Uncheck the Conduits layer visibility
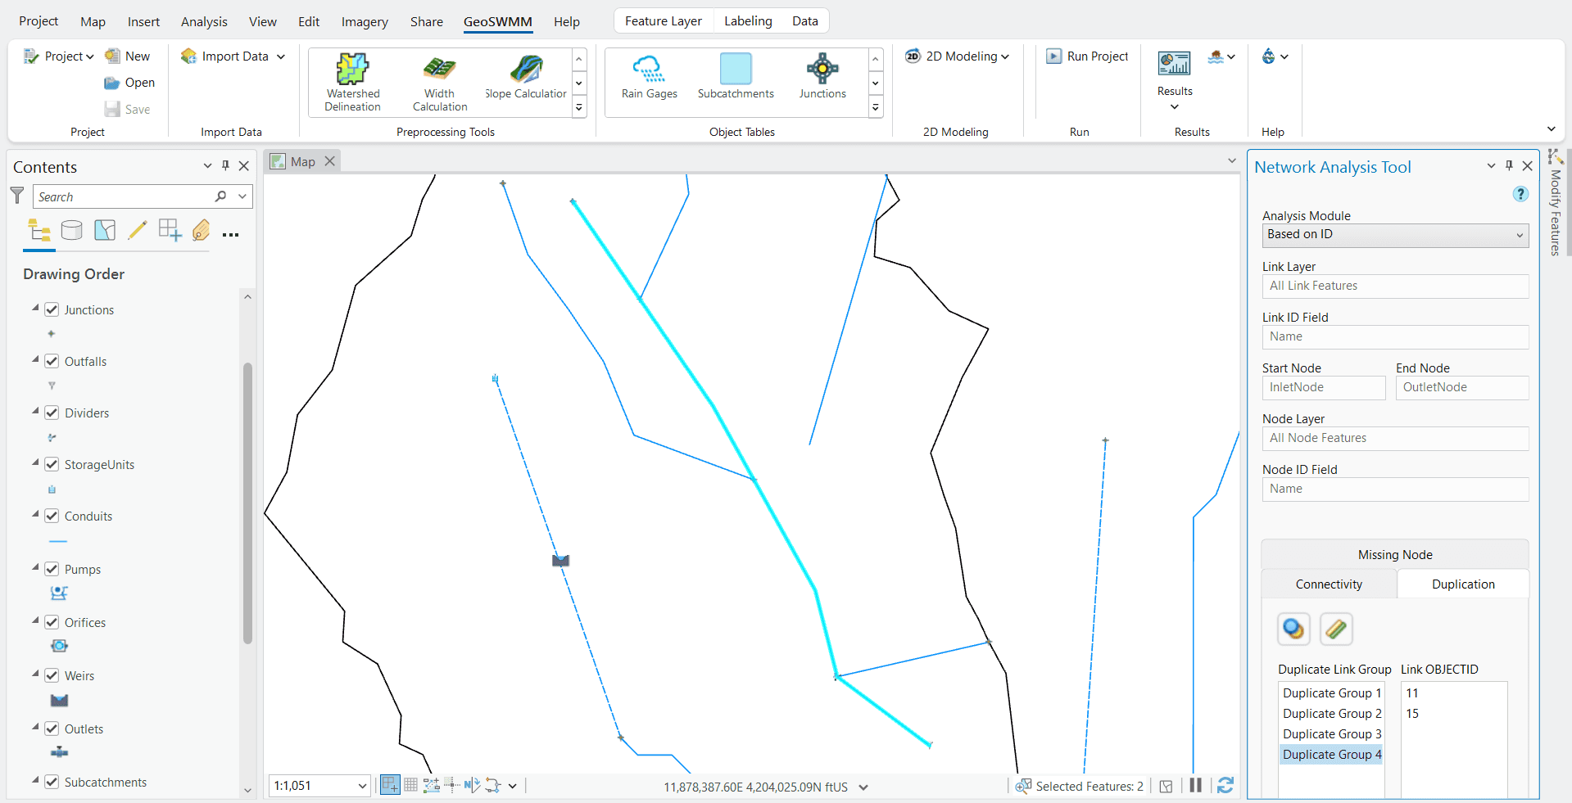The width and height of the screenshot is (1572, 803). click(x=52, y=516)
